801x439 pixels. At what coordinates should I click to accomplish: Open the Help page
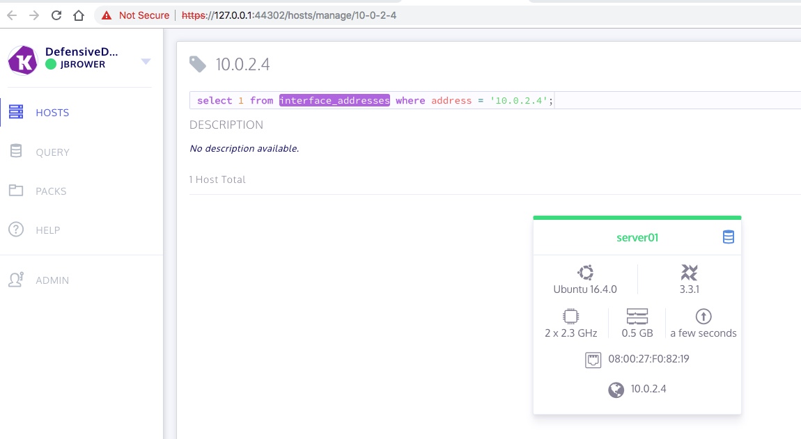click(x=47, y=230)
